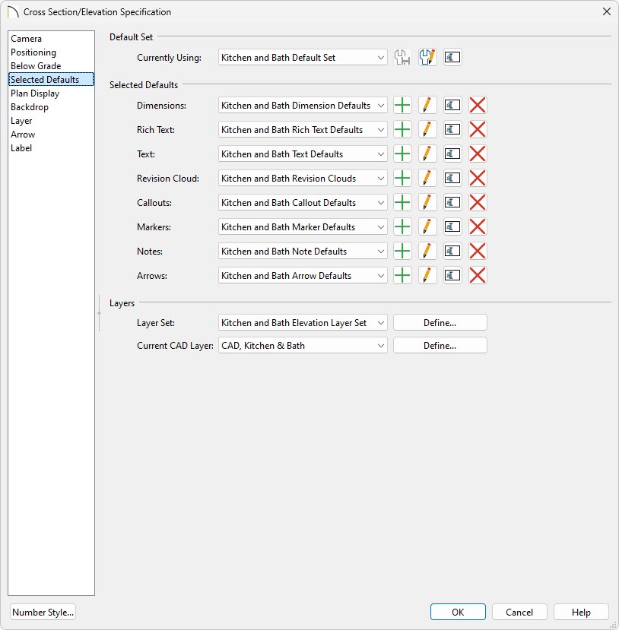This screenshot has width=619, height=630.
Task: Delete the Dimensions default with red X
Action: 478,106
